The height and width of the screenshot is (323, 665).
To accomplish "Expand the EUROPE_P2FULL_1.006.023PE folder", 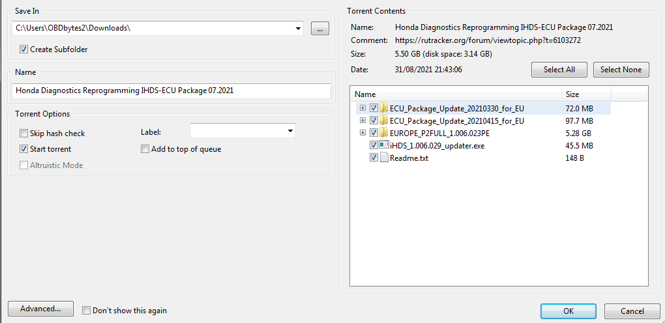I will click(x=362, y=133).
